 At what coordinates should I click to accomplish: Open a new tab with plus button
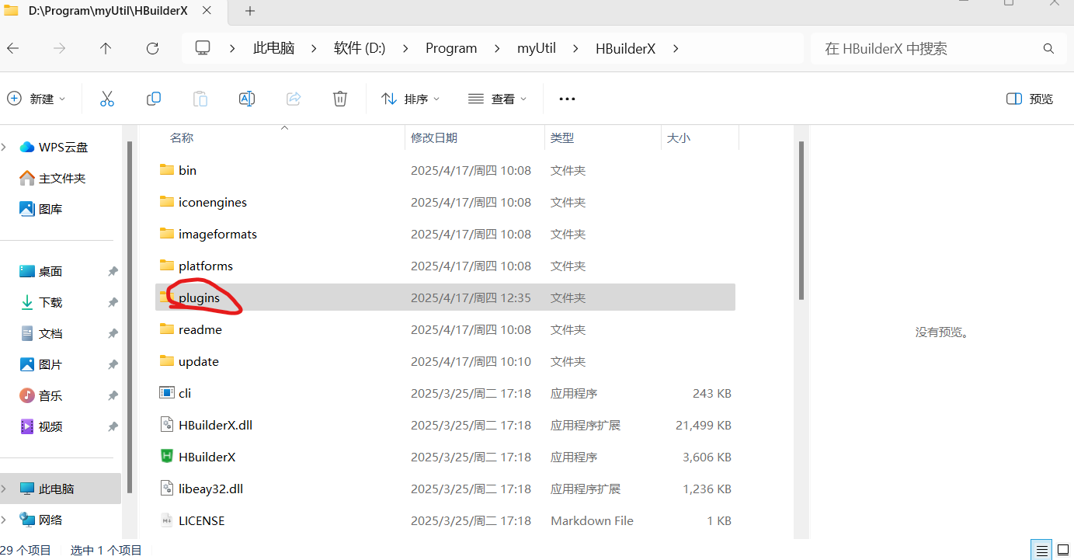coord(250,11)
